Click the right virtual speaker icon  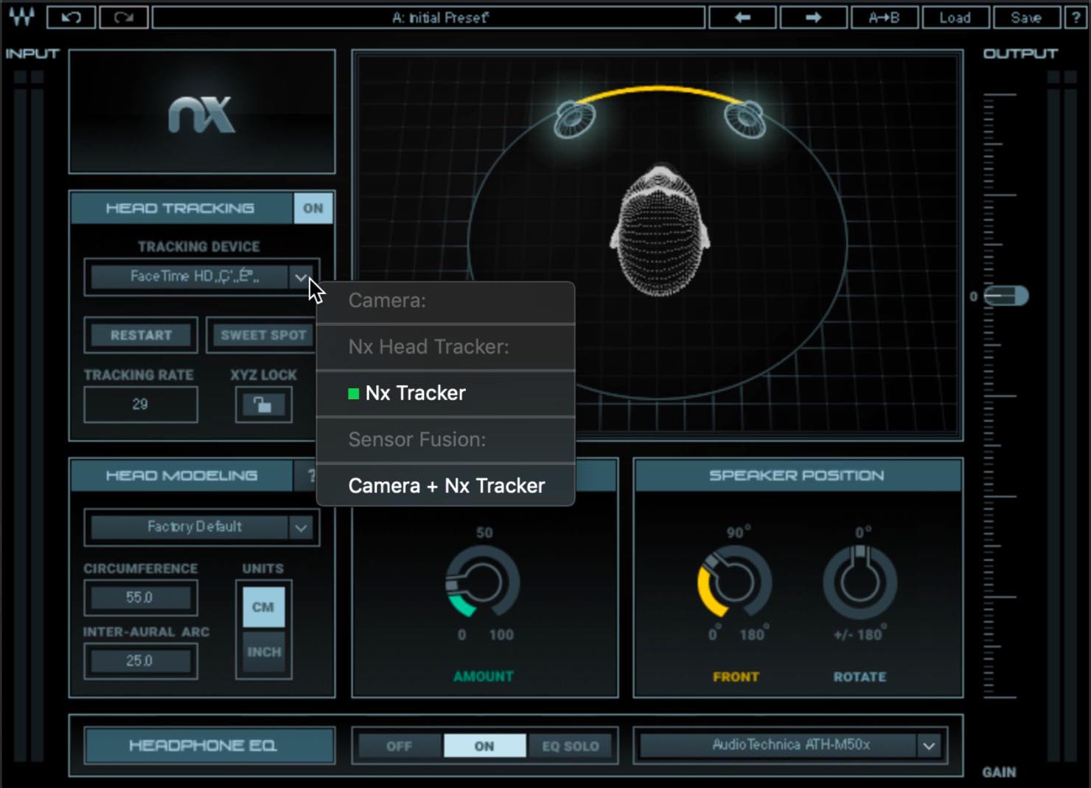point(745,119)
